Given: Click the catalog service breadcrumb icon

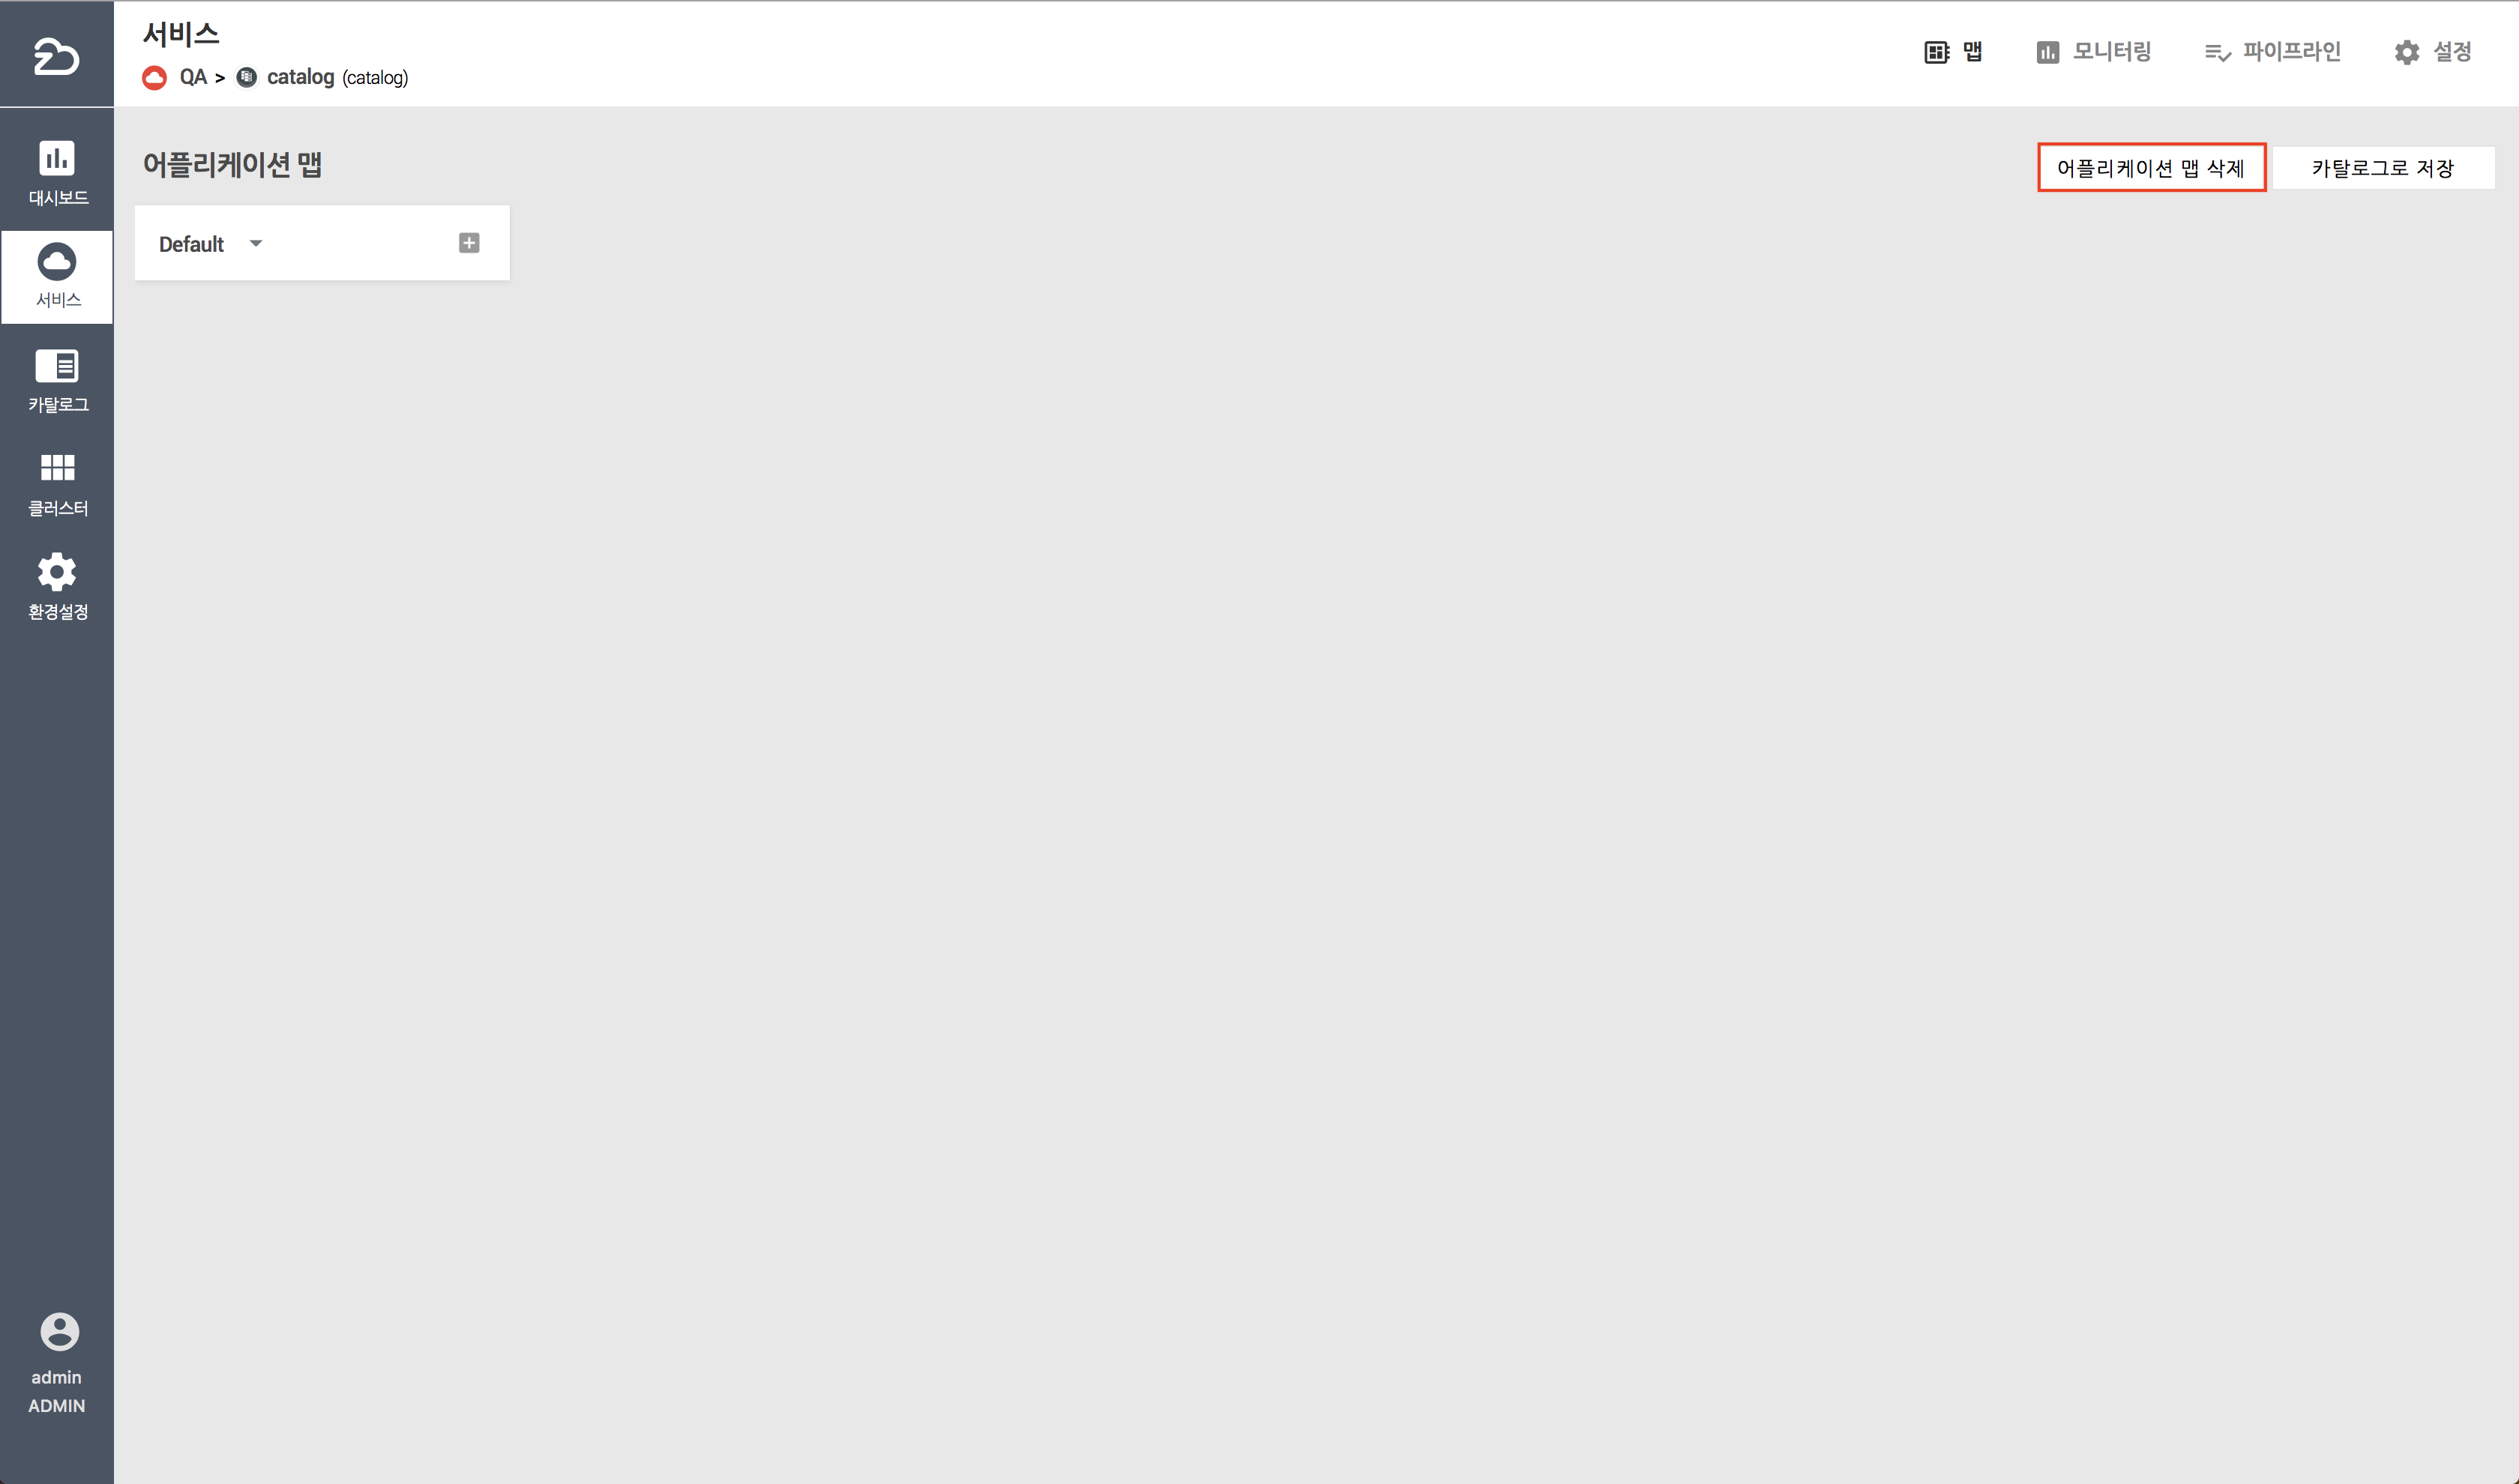Looking at the screenshot, I should [x=246, y=77].
